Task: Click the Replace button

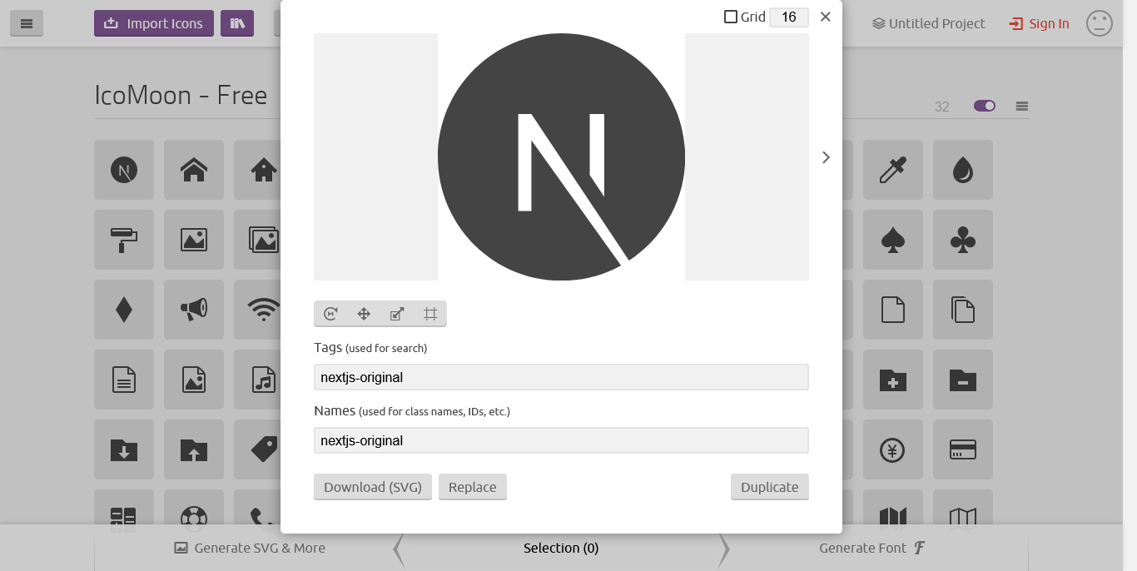Action: coord(473,487)
